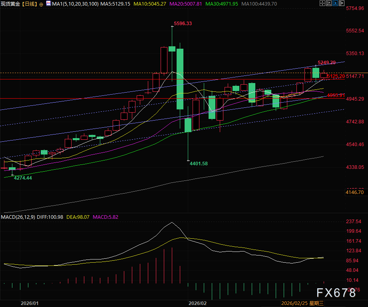Click the 5249.29 recent high label
The width and height of the screenshot is (368, 307).
pyautogui.click(x=326, y=63)
